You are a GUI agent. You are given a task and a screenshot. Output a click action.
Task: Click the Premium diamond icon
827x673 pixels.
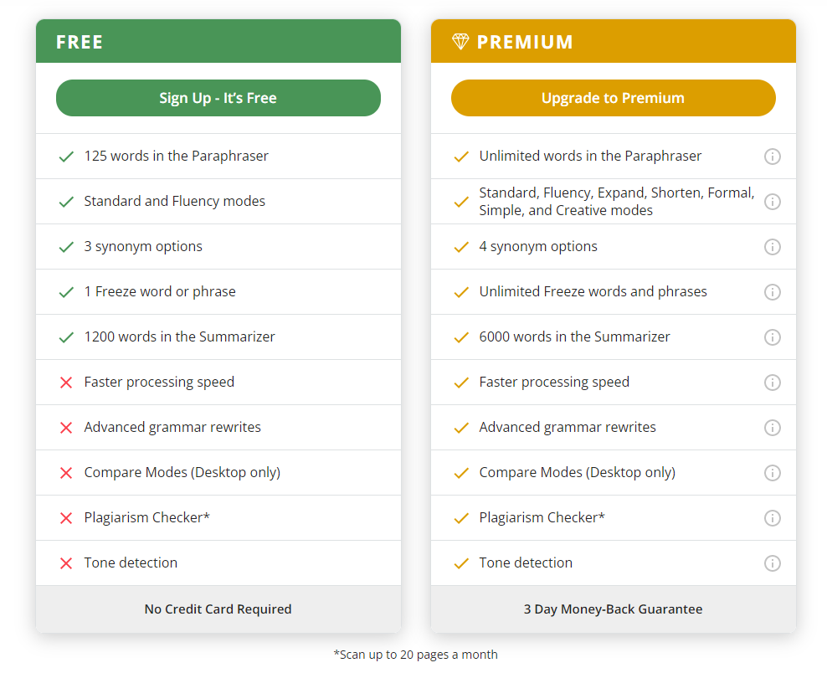(460, 42)
